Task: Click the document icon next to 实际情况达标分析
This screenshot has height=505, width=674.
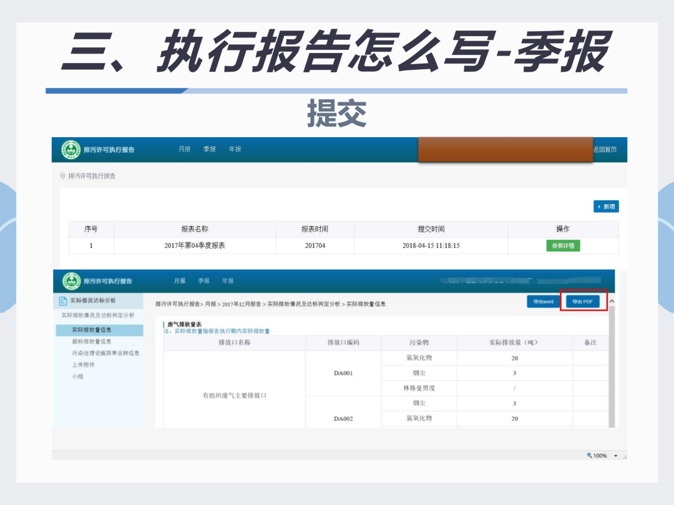Action: [63, 301]
